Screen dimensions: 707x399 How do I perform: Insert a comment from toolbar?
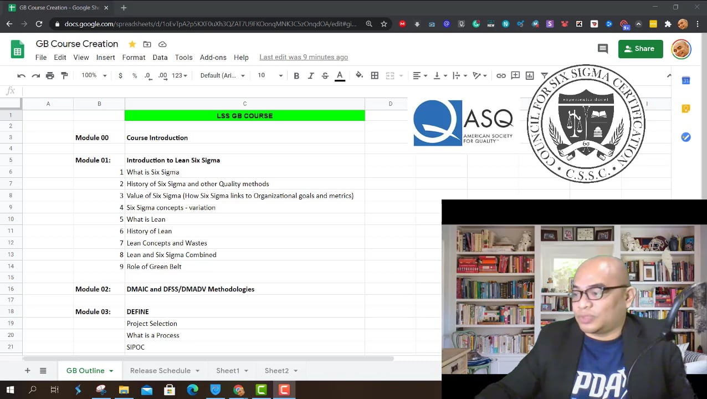tap(515, 75)
